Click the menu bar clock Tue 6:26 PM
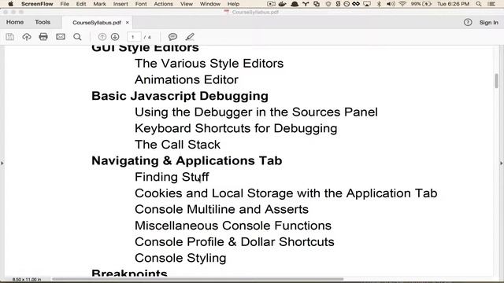 click(453, 4)
